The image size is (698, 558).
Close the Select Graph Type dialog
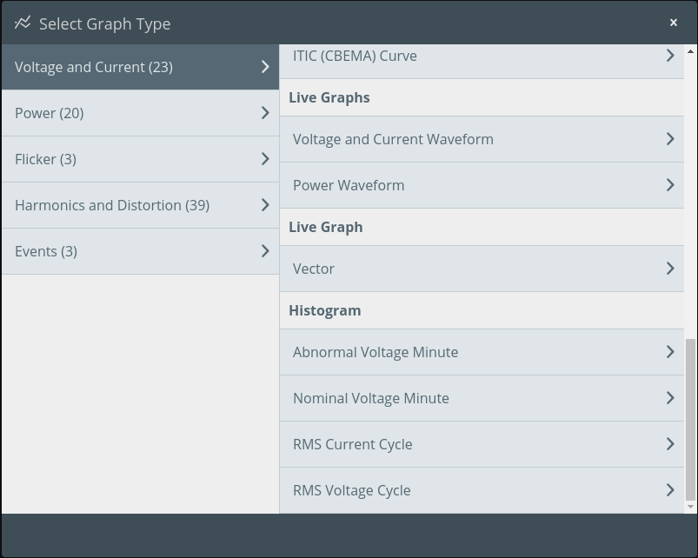click(x=673, y=23)
